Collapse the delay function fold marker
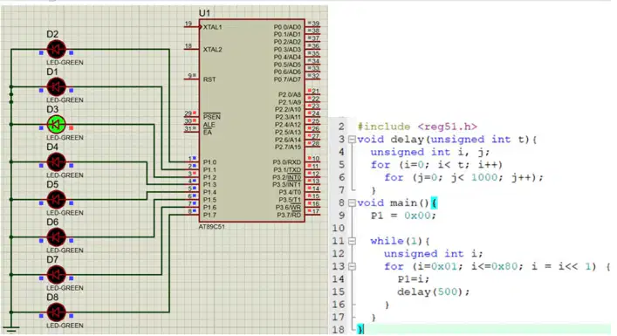The image size is (617, 336). click(x=353, y=140)
